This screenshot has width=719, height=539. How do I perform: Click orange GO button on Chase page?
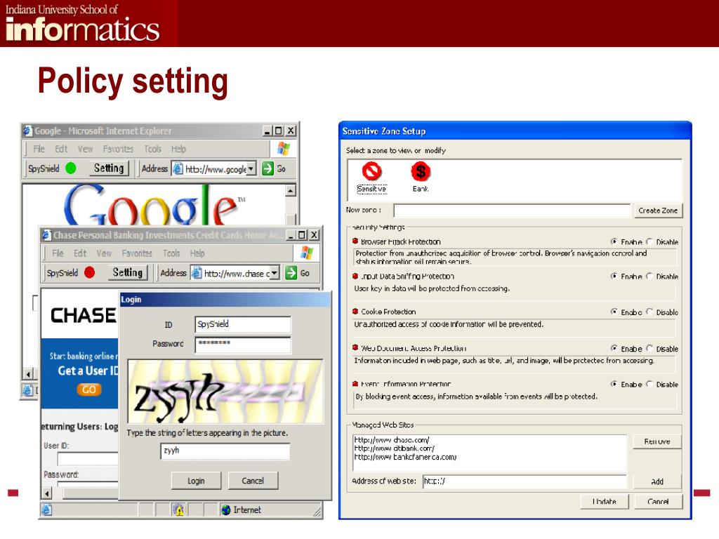click(x=89, y=390)
